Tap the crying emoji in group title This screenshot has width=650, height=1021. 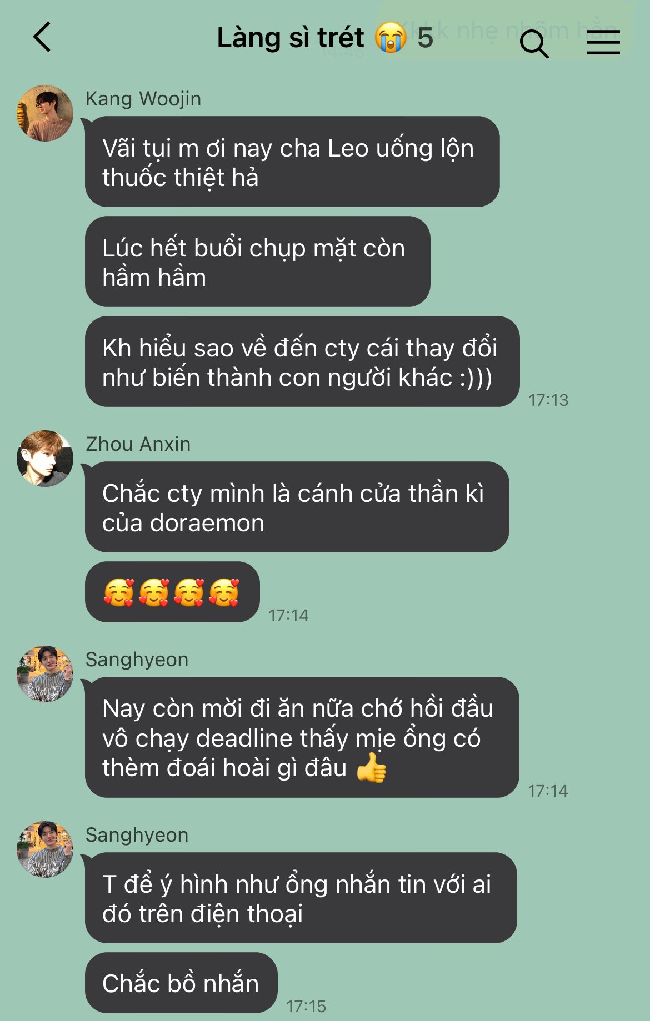tap(391, 38)
